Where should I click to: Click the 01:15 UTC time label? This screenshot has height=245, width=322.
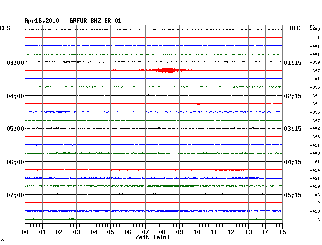click(x=293, y=62)
